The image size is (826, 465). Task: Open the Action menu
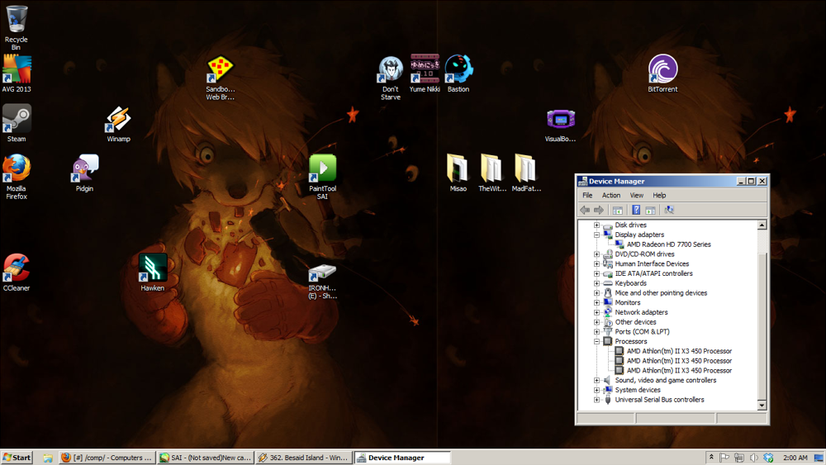611,196
